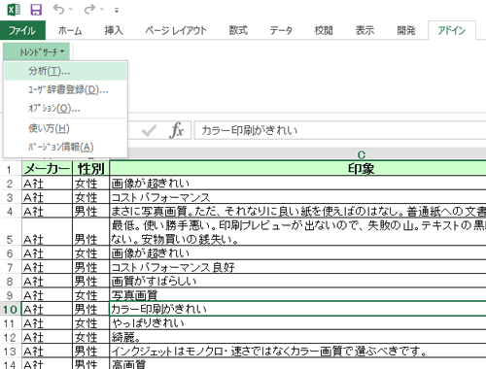Select 男性 cell in row 10
The image size is (486, 369).
click(x=91, y=309)
